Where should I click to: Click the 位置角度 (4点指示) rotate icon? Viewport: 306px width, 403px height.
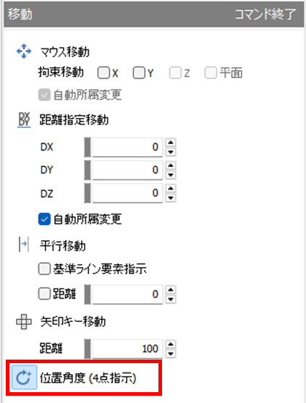point(24,378)
